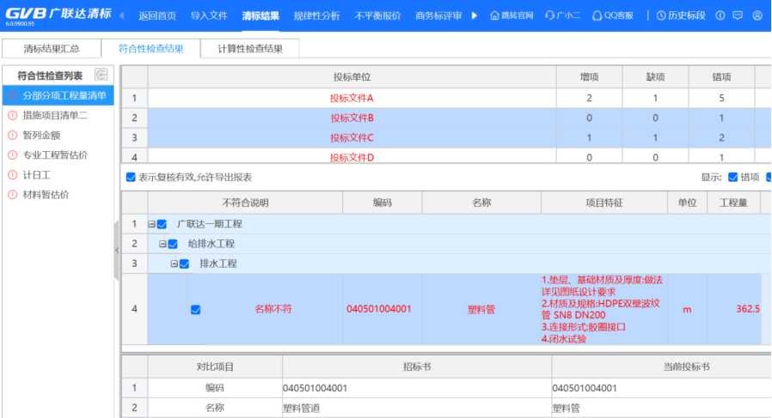Open QQ客服 customer service
Viewport: 772px width, 418px height.
[x=613, y=15]
